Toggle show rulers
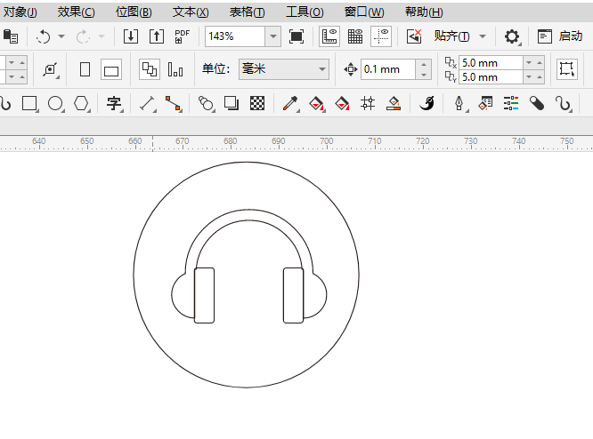 [329, 36]
